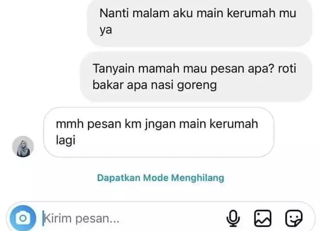320x231 pixels.
Task: Open the sticker picker icon
Action: click(x=294, y=218)
